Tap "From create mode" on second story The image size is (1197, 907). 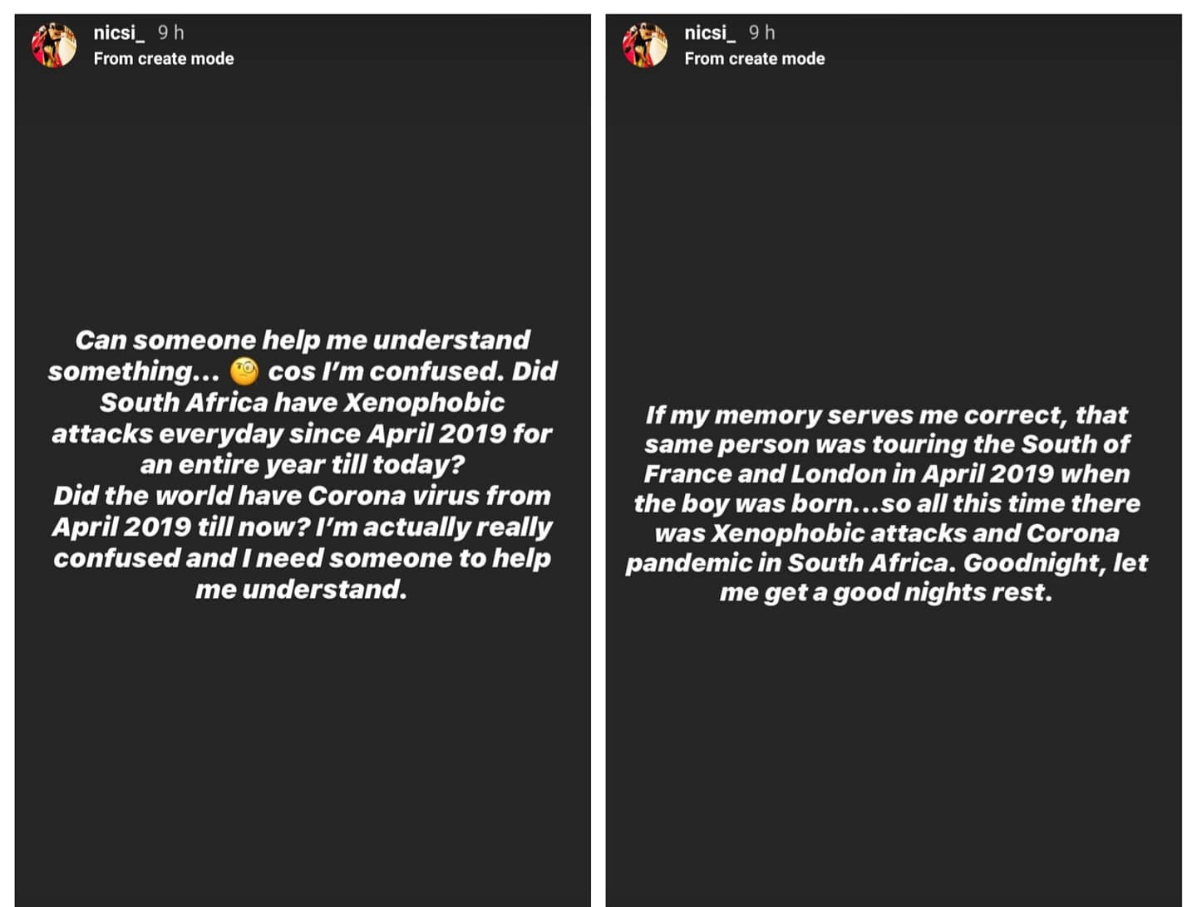point(755,59)
